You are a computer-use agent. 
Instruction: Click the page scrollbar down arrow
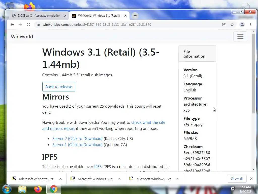[253, 169]
